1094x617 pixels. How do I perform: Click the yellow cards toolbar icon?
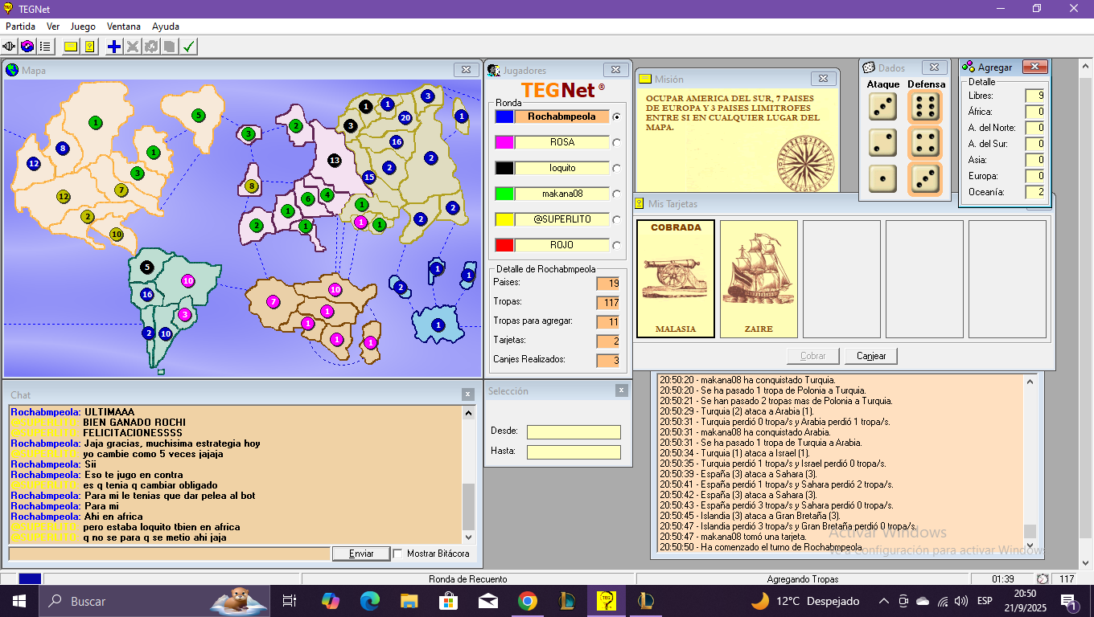90,47
